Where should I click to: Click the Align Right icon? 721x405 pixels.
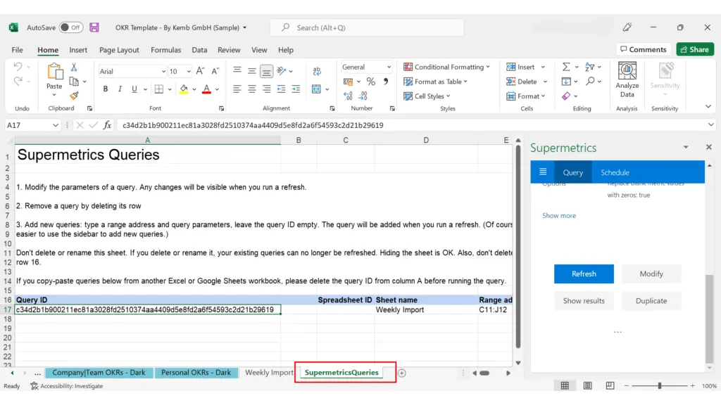point(266,89)
